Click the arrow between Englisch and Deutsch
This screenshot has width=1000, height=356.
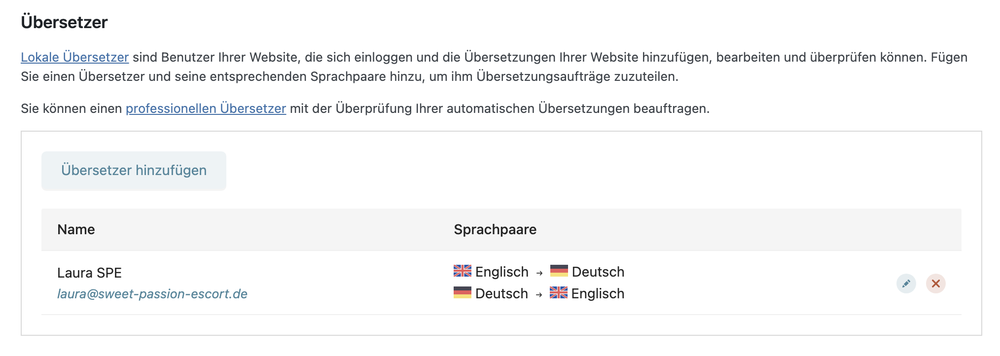pyautogui.click(x=539, y=273)
